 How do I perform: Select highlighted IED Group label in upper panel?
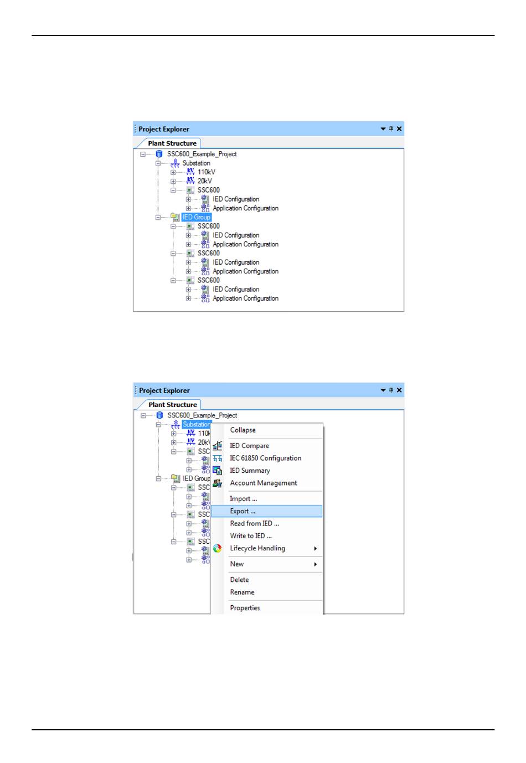[197, 217]
